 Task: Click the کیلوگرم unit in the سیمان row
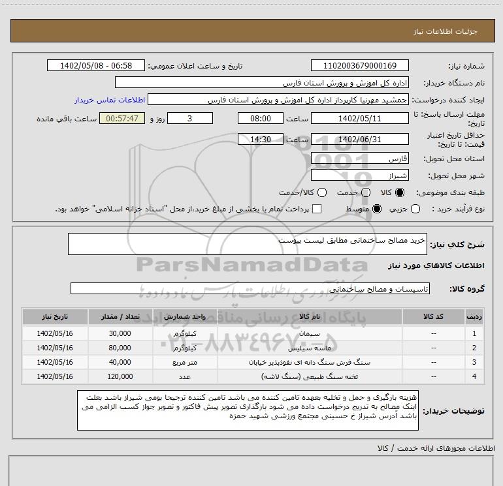pos(185,333)
